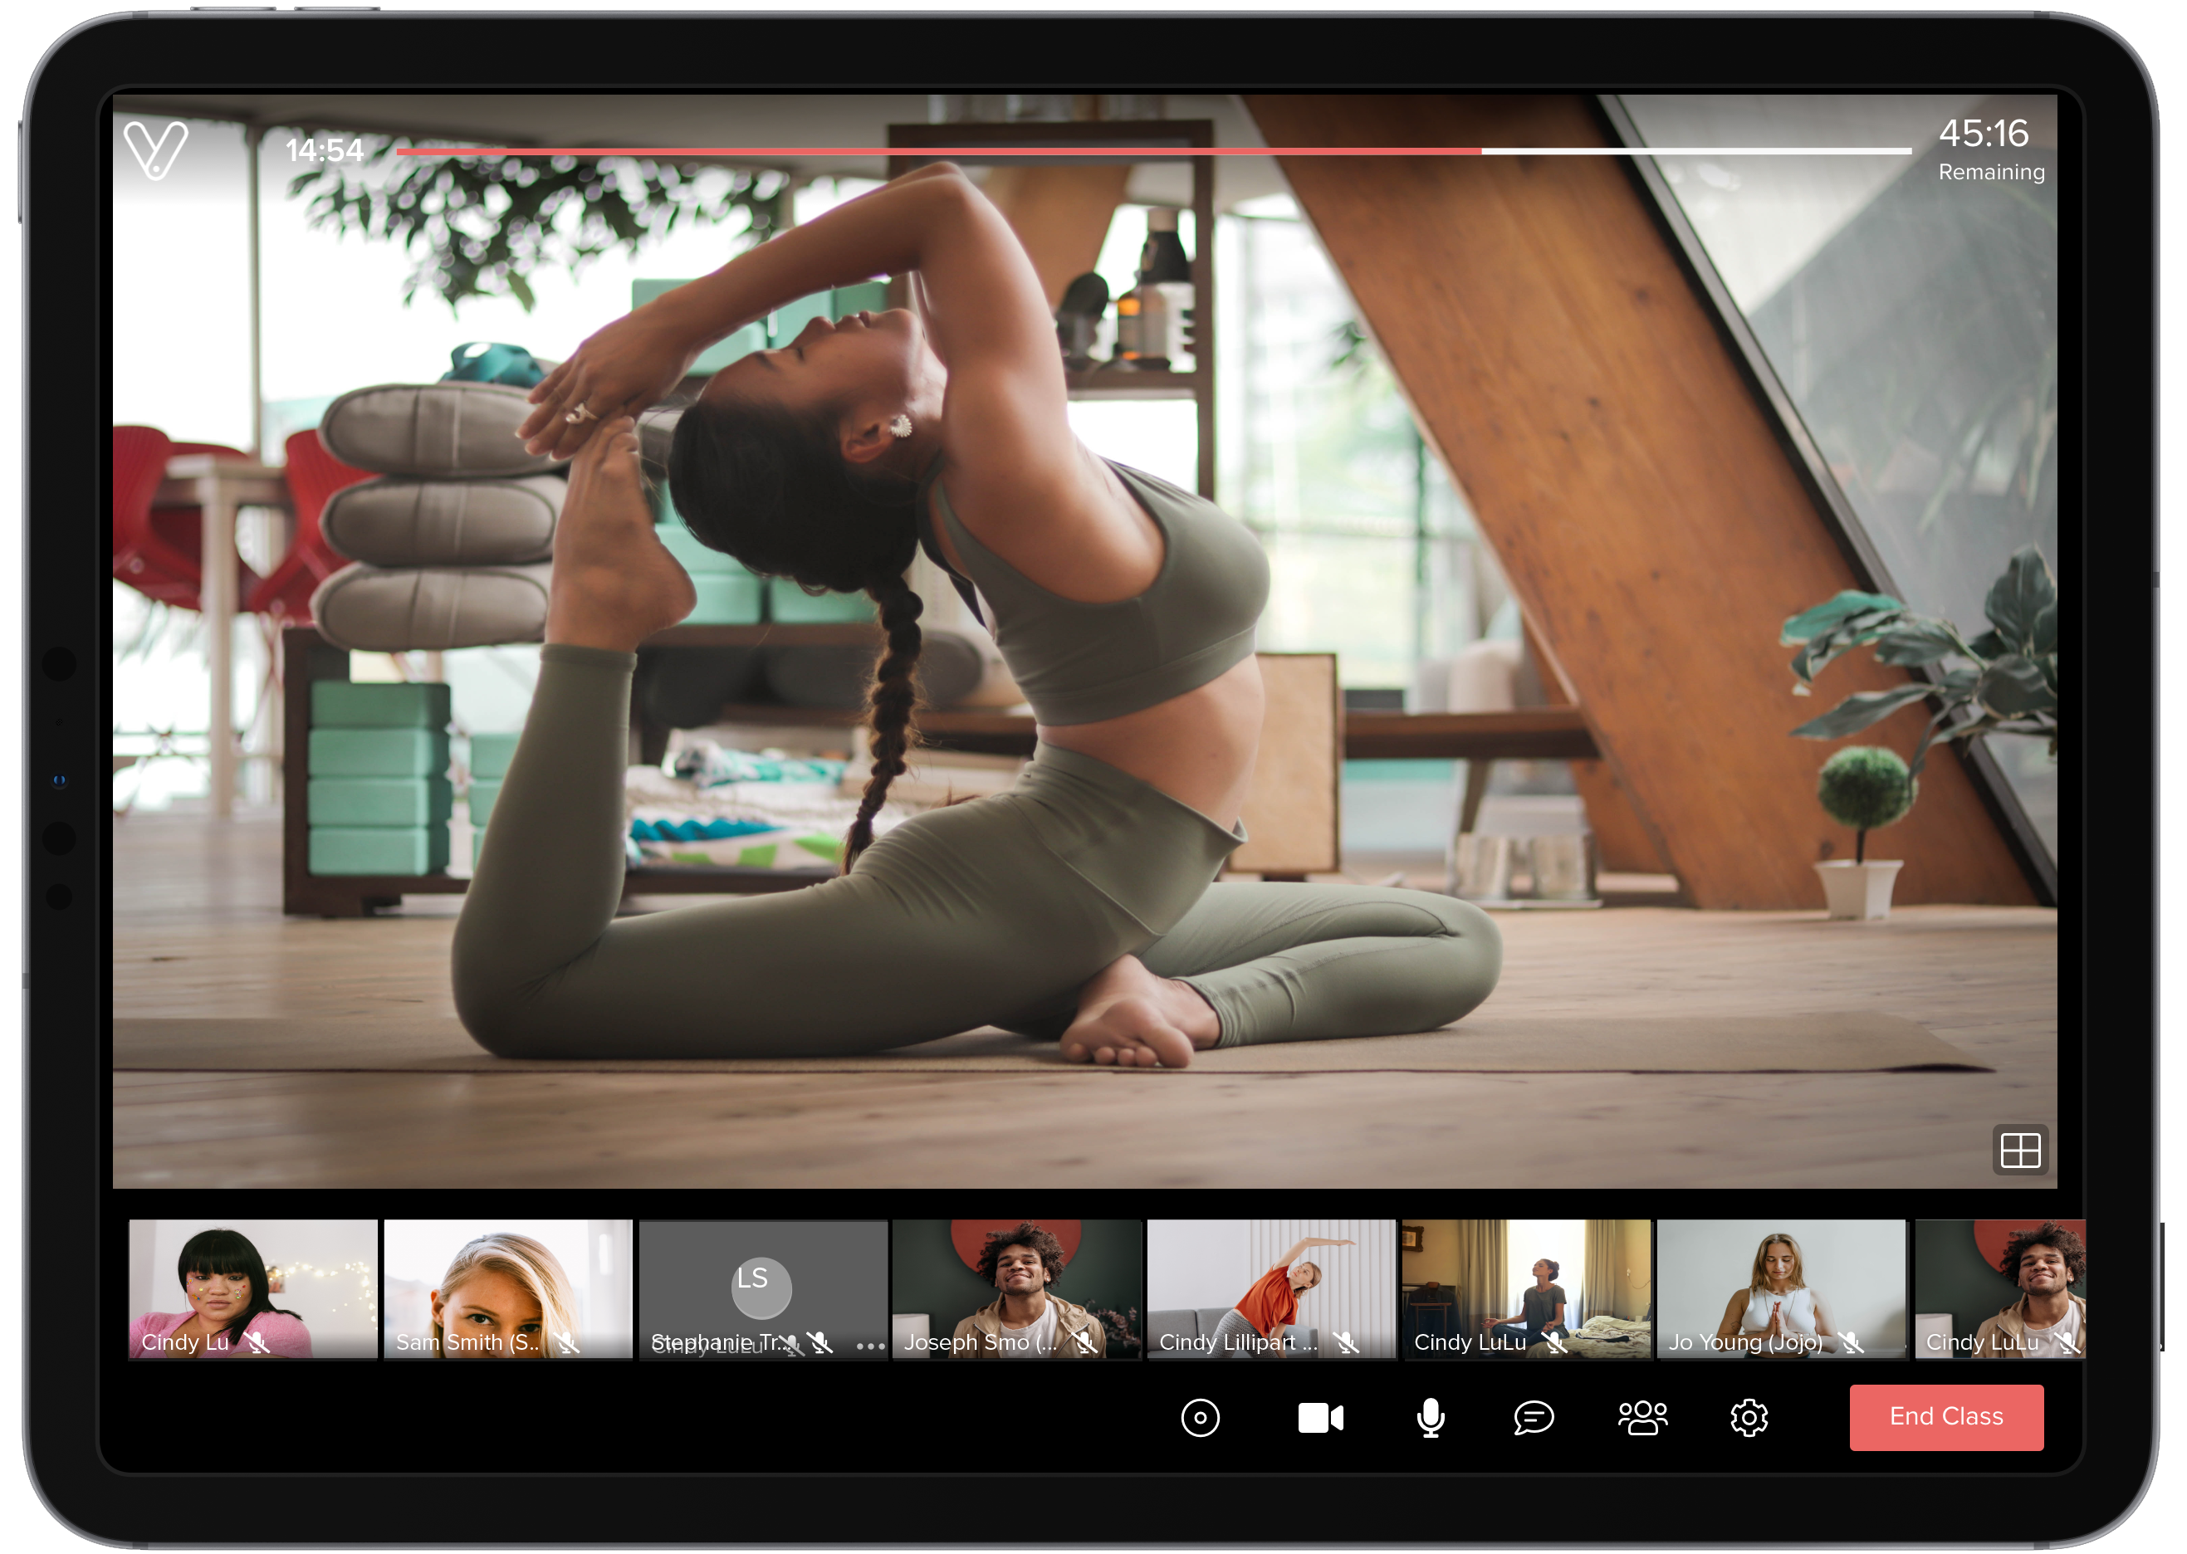Click the class progress bar
The width and height of the screenshot is (2187, 1554).
[x=1148, y=151]
